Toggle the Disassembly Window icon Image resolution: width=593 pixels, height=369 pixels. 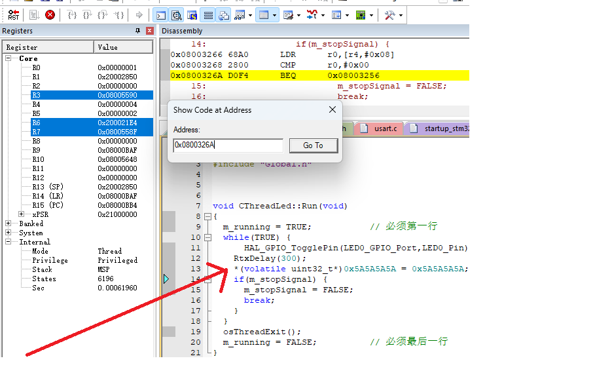[x=176, y=15]
